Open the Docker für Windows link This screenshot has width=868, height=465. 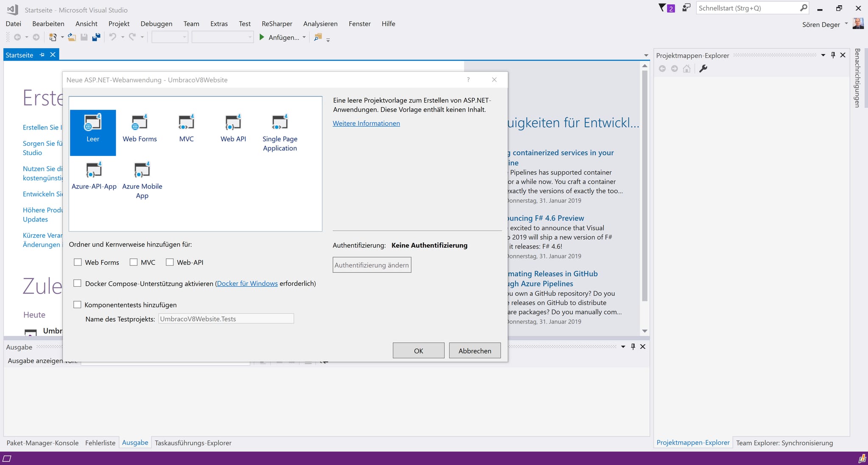tap(248, 283)
